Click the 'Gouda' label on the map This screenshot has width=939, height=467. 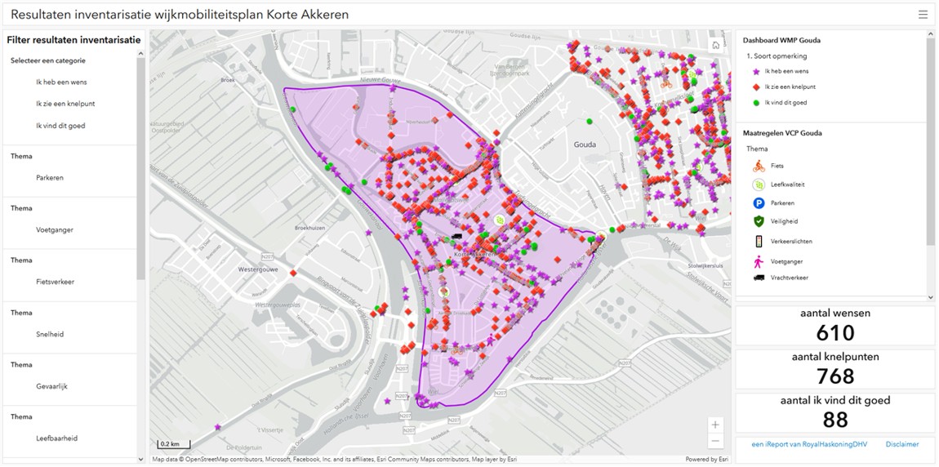coord(585,145)
